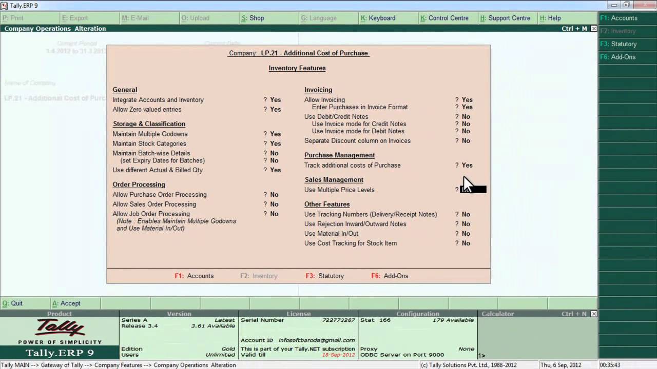Click the 00:35:43 clock in status bar

click(610, 365)
